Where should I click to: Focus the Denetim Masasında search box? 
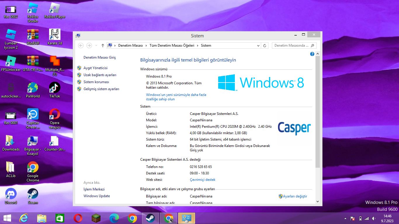[x=294, y=45]
